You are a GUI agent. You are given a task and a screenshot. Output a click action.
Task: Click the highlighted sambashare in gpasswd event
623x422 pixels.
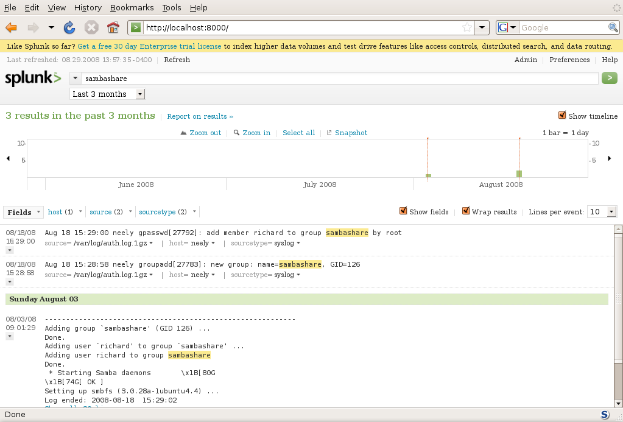(347, 233)
